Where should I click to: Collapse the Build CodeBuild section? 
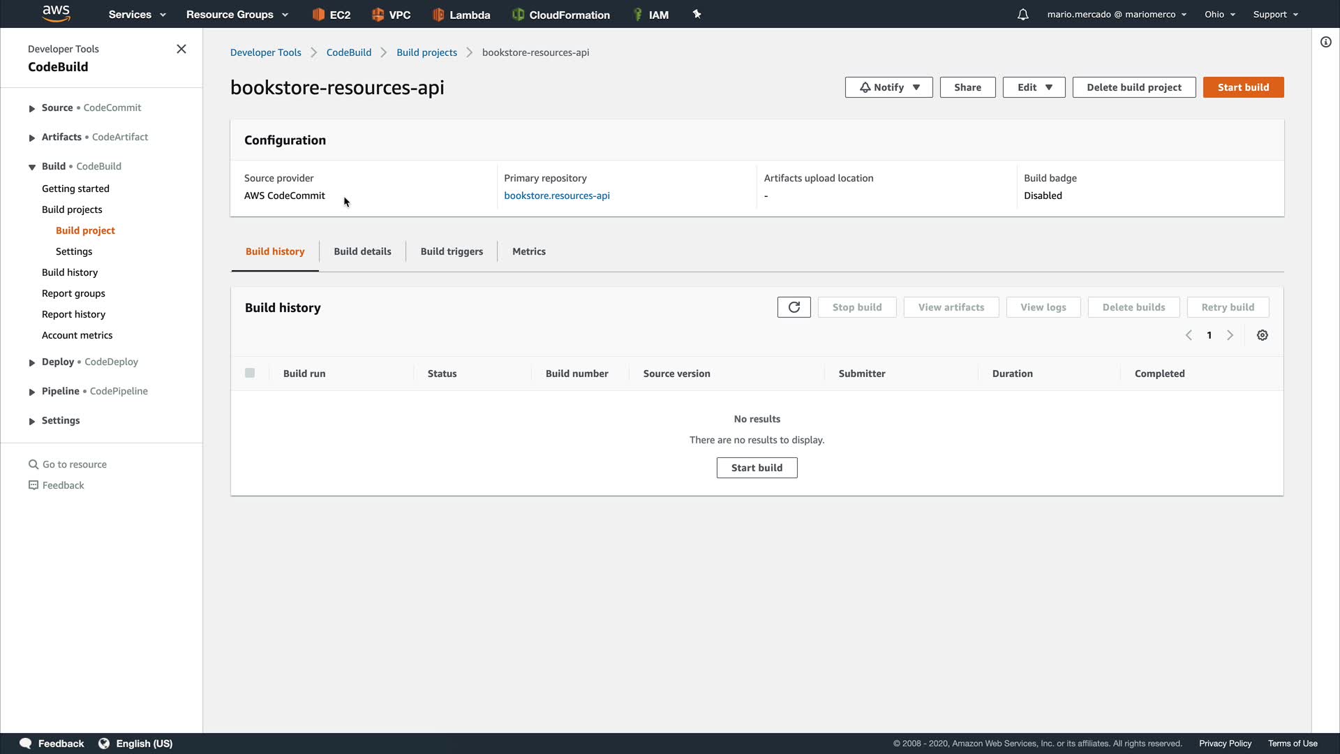pyautogui.click(x=32, y=167)
